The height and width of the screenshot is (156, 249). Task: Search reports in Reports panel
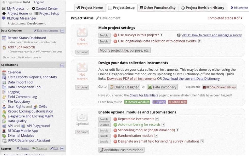[x=25, y=148]
